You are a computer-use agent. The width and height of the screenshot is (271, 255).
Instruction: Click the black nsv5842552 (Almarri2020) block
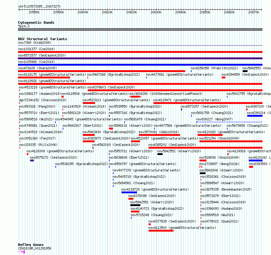pyautogui.click(x=160, y=154)
